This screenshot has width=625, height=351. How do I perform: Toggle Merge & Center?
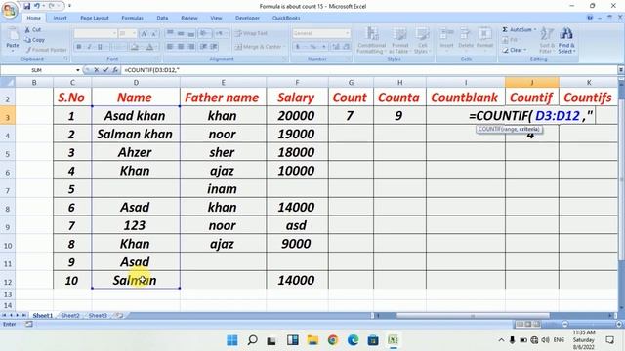[258, 47]
